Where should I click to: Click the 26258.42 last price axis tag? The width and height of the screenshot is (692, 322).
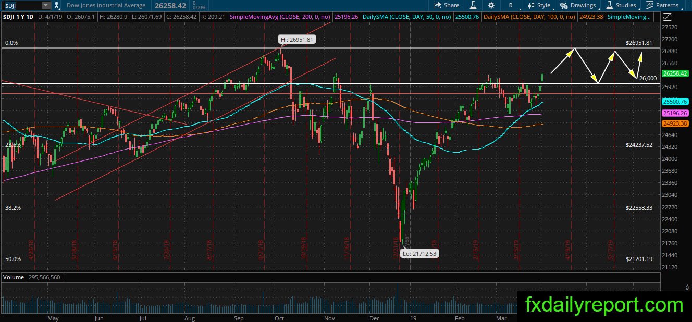pyautogui.click(x=675, y=74)
